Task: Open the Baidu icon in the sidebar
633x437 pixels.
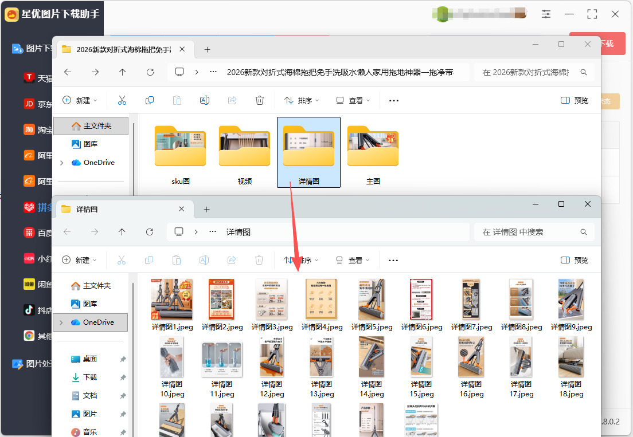Action: tap(29, 233)
